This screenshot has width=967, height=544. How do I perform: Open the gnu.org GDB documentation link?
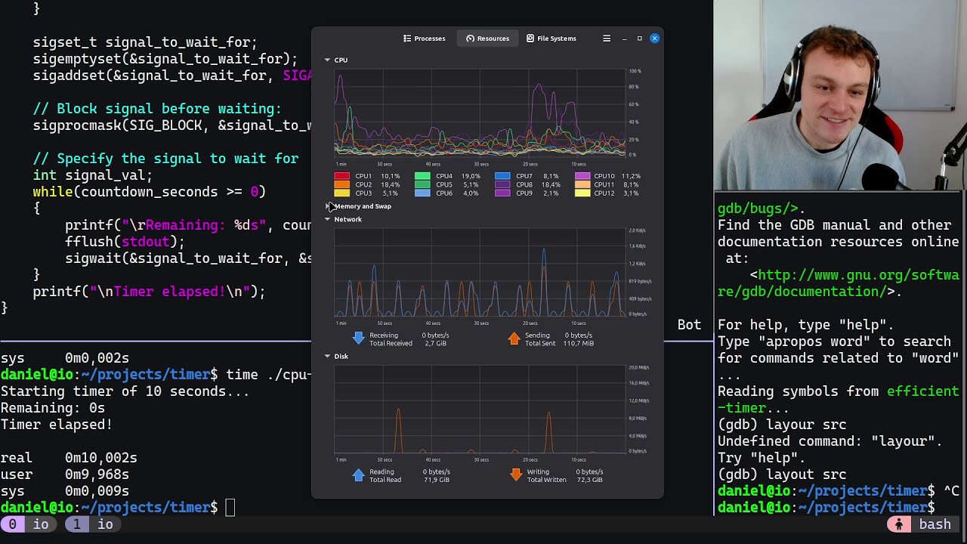(839, 283)
